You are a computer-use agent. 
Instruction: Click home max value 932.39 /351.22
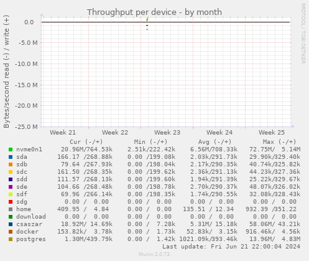271,209
